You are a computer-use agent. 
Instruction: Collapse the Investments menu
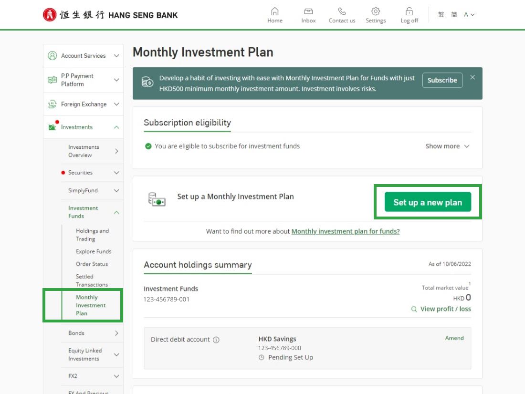point(116,127)
